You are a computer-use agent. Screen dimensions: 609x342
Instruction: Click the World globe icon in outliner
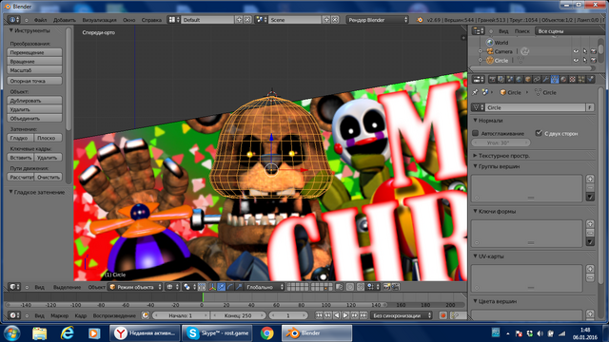click(490, 42)
